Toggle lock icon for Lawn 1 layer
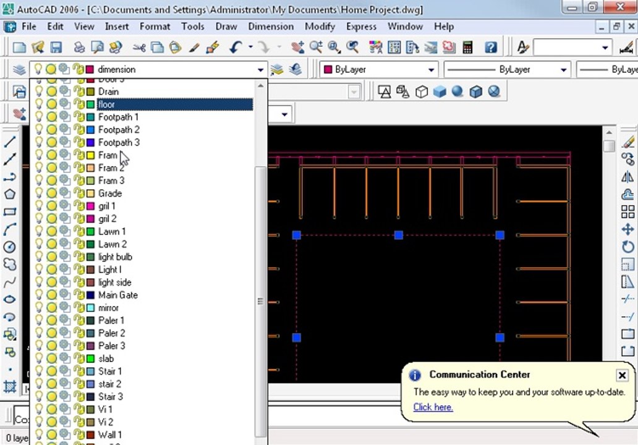The image size is (638, 445). pyautogui.click(x=79, y=231)
